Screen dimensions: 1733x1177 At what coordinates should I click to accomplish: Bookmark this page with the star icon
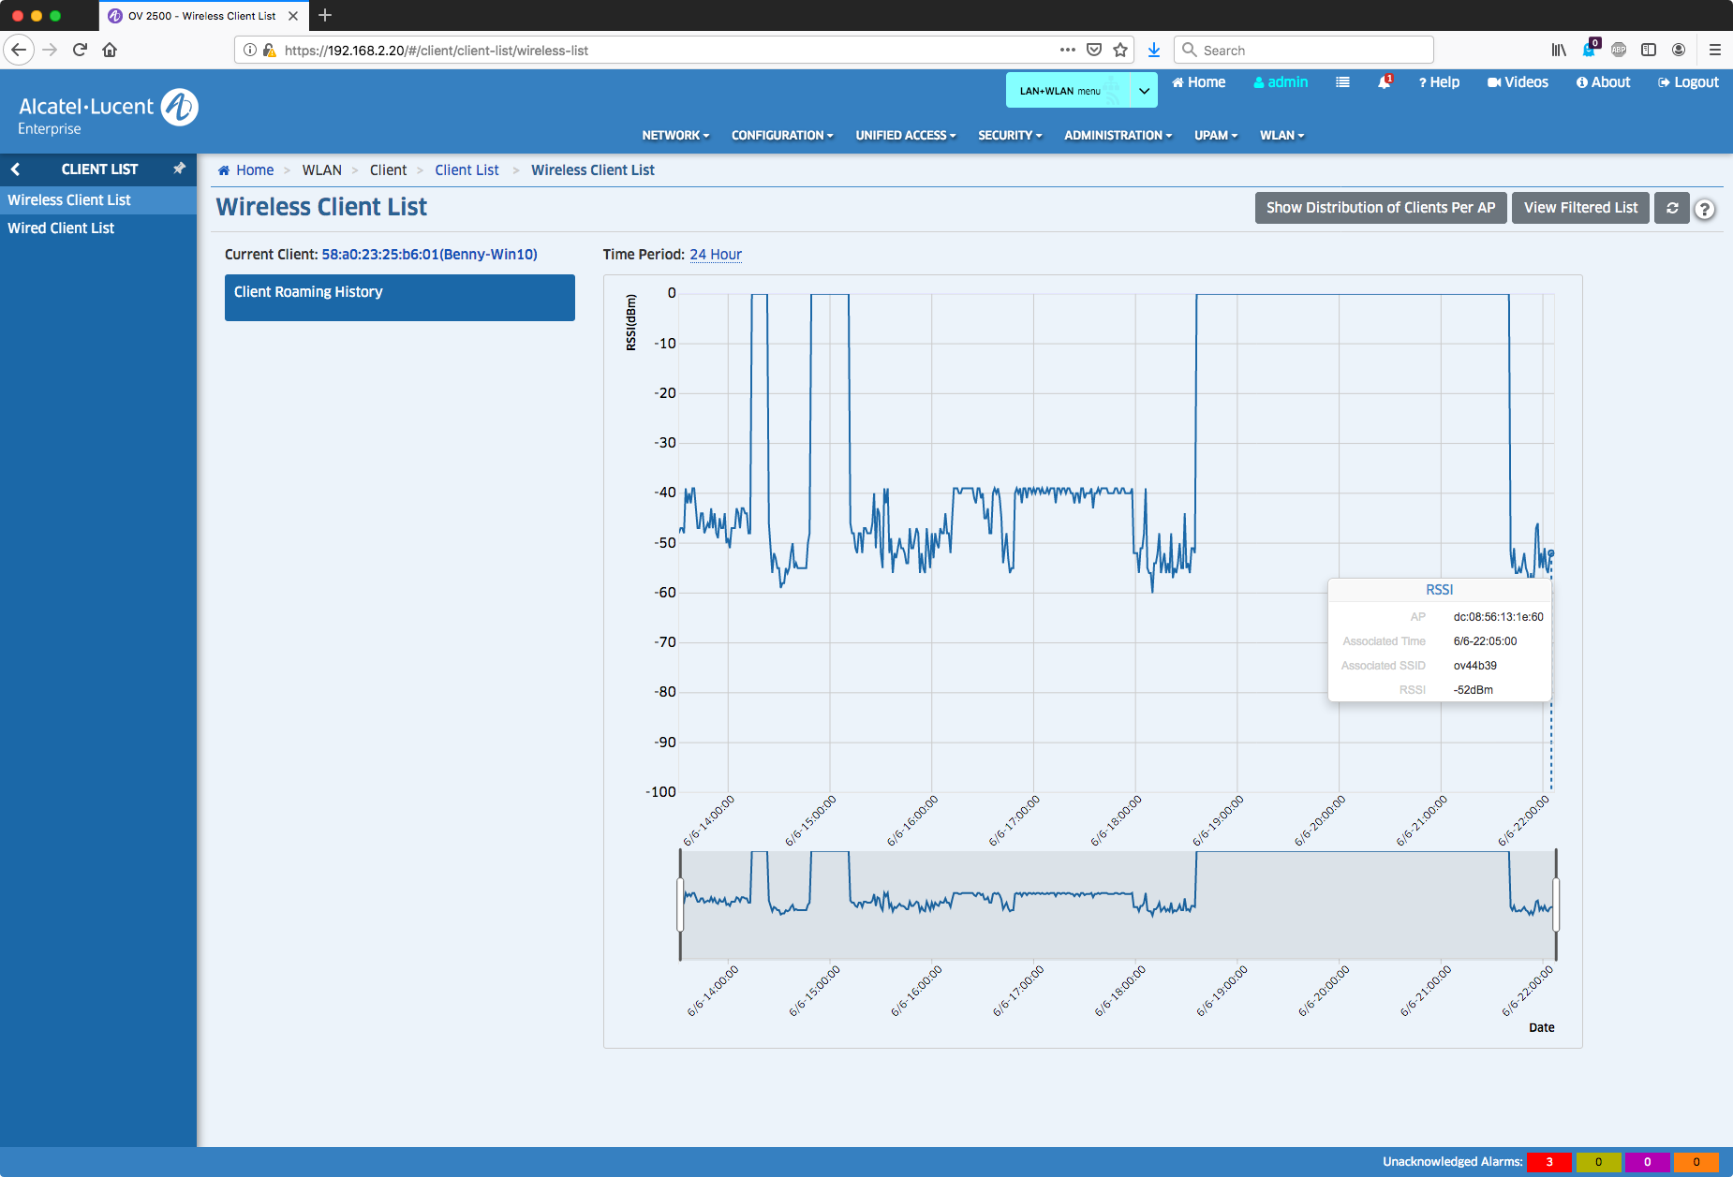[x=1120, y=51]
